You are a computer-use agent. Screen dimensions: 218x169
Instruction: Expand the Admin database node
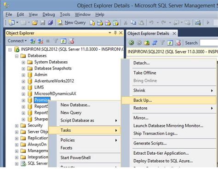[23, 75]
